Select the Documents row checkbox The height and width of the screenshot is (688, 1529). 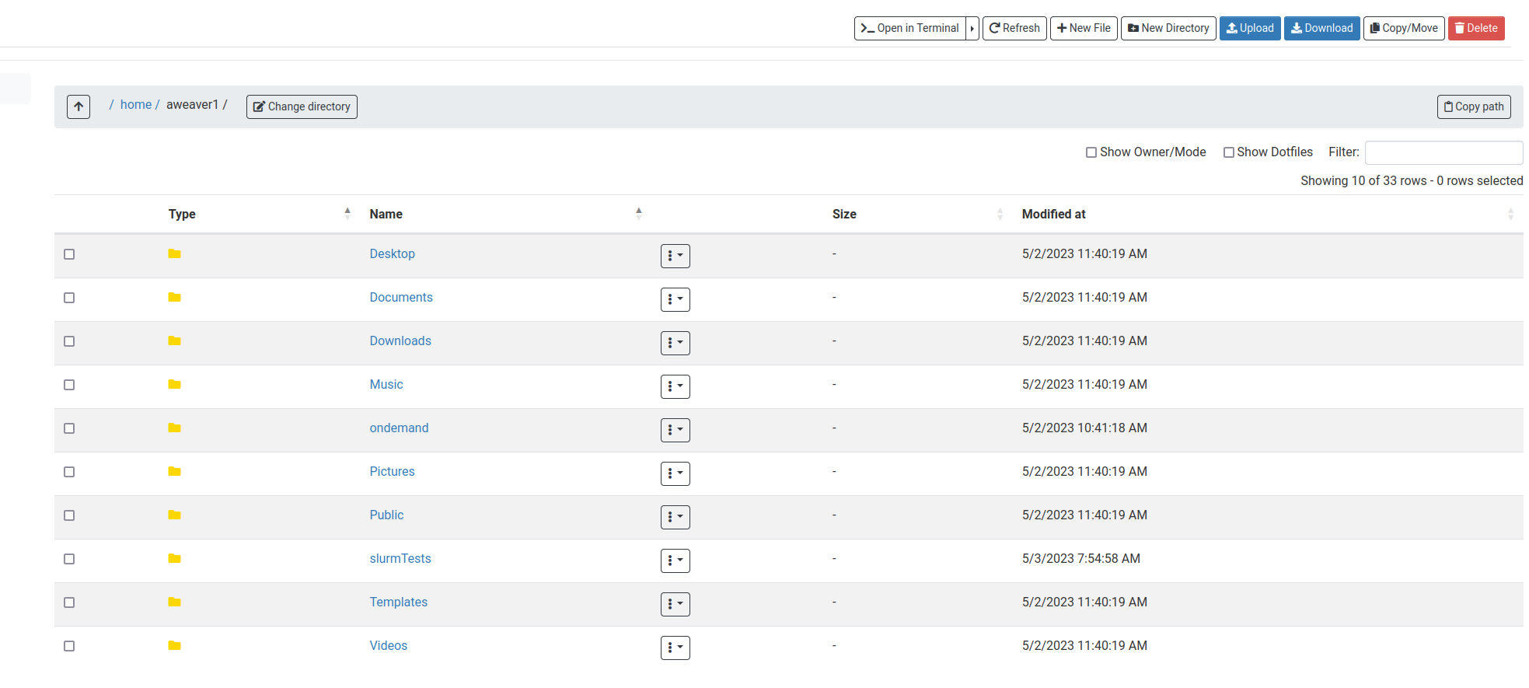coord(69,298)
